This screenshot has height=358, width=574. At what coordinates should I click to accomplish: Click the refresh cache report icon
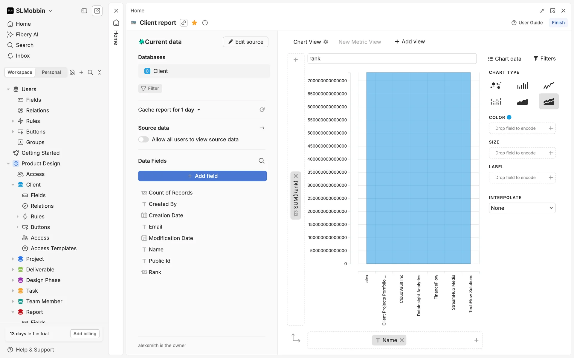point(262,110)
